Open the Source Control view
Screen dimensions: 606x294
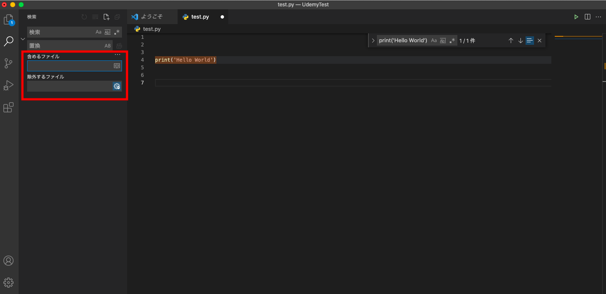tap(8, 64)
